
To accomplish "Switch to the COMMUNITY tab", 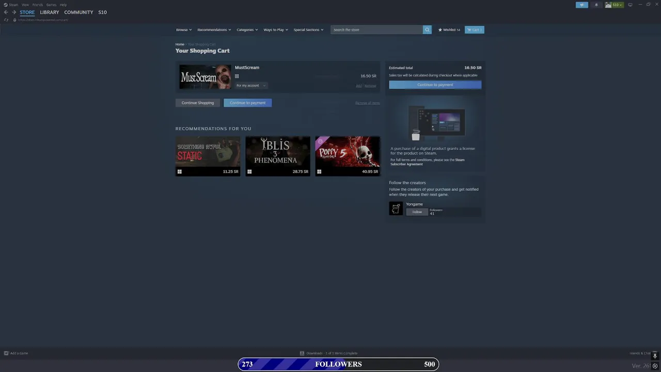I will 78,12.
